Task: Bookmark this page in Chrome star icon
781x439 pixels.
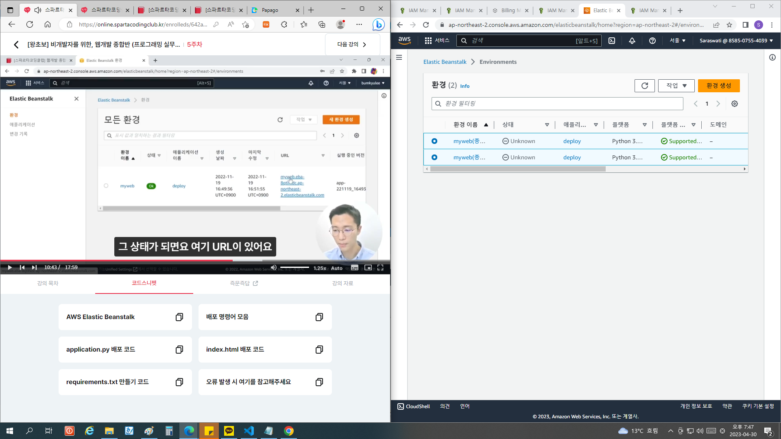Action: [729, 25]
